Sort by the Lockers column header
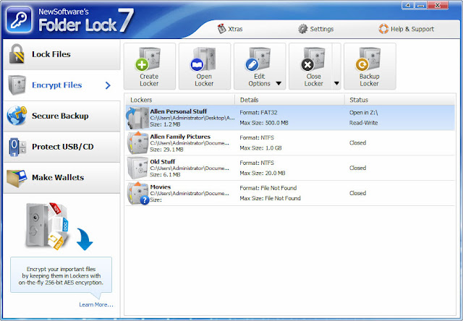The height and width of the screenshot is (321, 463). point(179,100)
